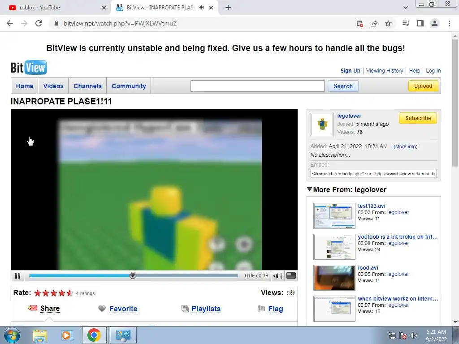Open Windows Explorer from taskbar
459x344 pixels.
coord(40,335)
